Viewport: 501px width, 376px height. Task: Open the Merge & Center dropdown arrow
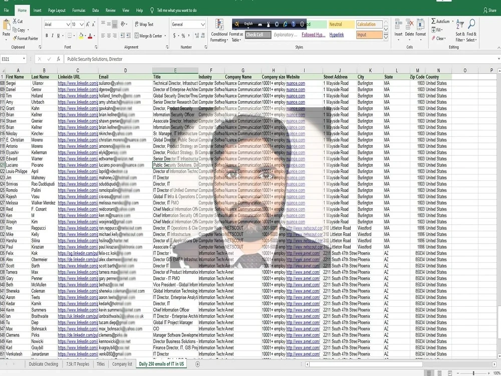(x=165, y=36)
